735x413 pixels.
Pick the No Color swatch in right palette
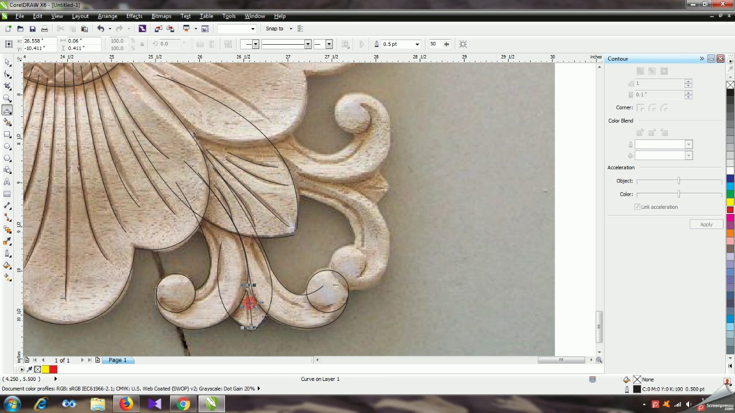coord(730,85)
